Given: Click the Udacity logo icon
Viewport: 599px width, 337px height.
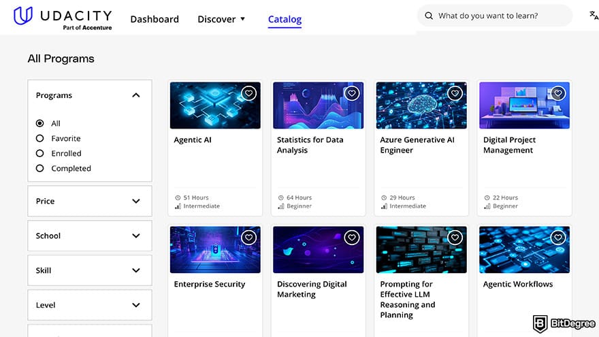Looking at the screenshot, I should tap(23, 16).
